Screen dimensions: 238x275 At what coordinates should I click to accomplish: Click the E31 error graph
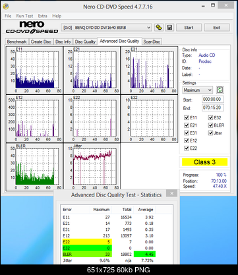[150, 70]
